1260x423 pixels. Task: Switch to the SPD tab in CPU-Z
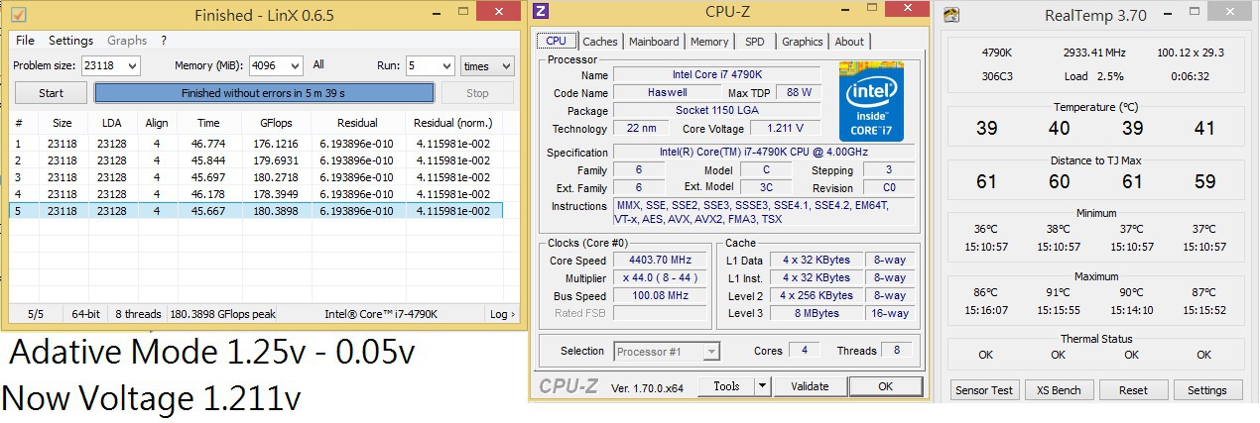[x=755, y=42]
